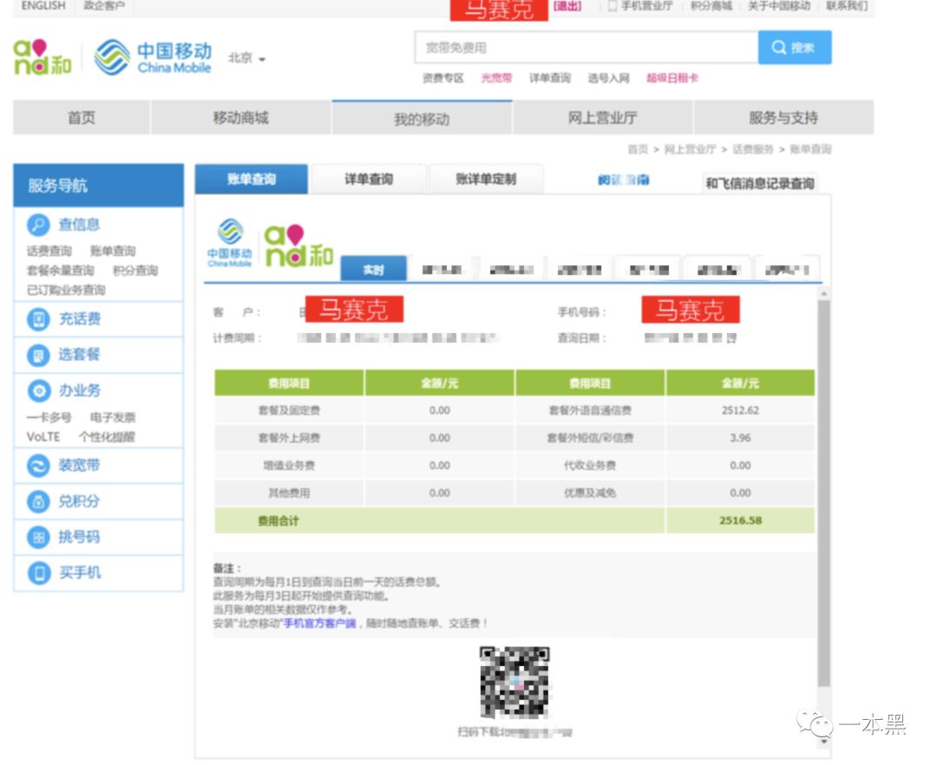Open the 查信息 magnifier icon
This screenshot has width=937, height=765.
(x=38, y=225)
